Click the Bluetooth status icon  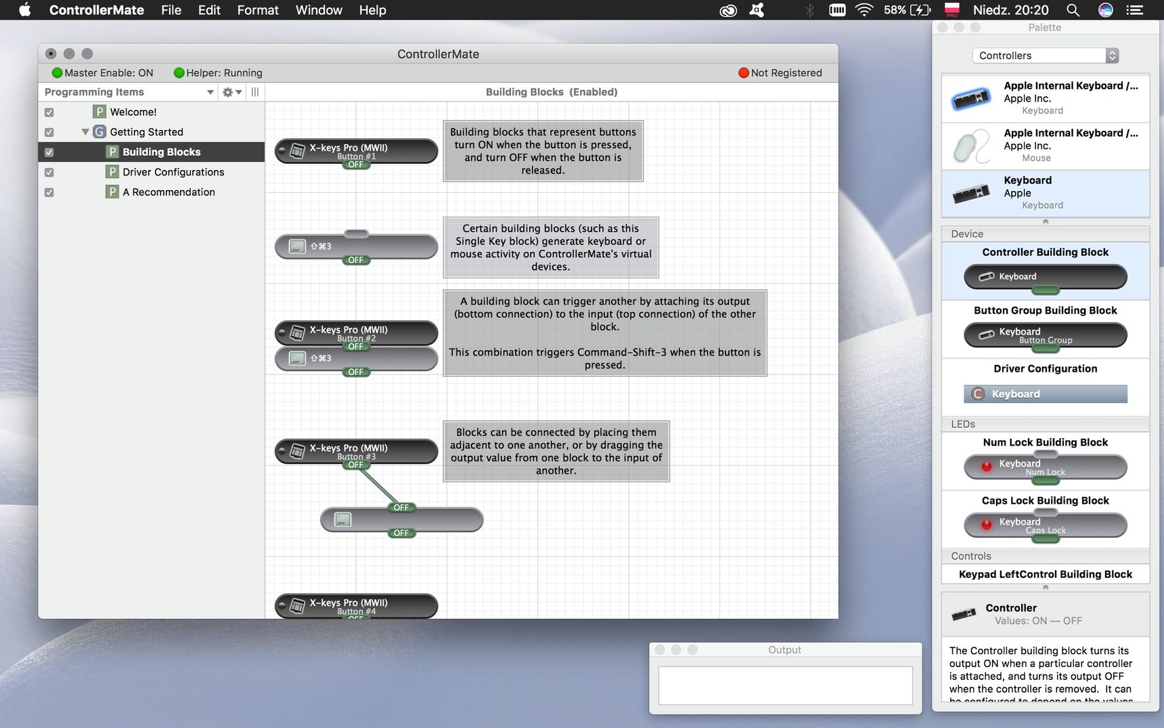click(x=809, y=10)
